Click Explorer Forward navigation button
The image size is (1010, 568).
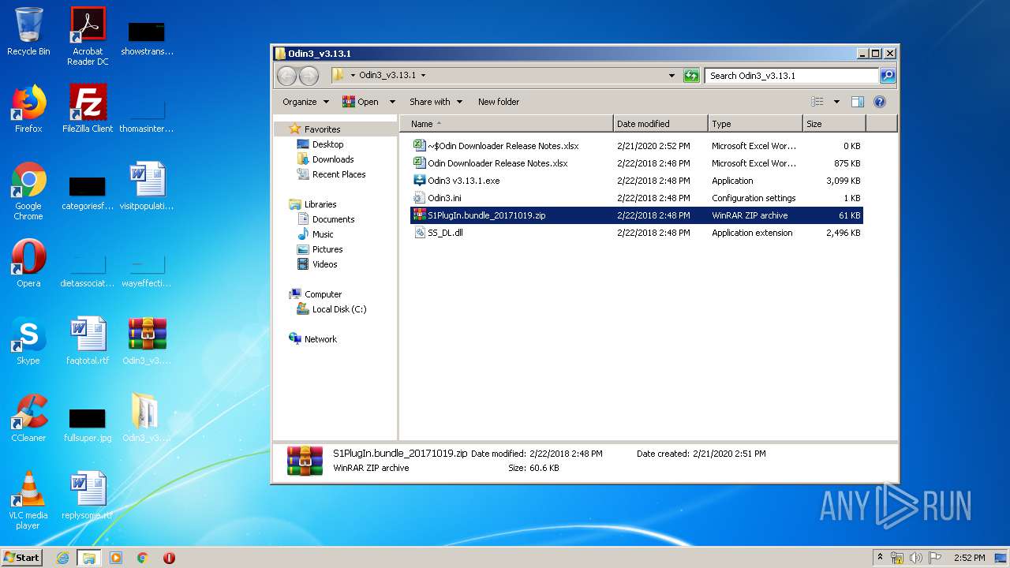click(x=309, y=76)
